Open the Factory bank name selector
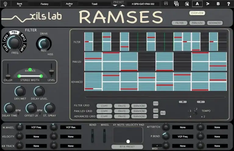Image resolution: width=234 pixels, height=151 pixels. (x=44, y=4)
